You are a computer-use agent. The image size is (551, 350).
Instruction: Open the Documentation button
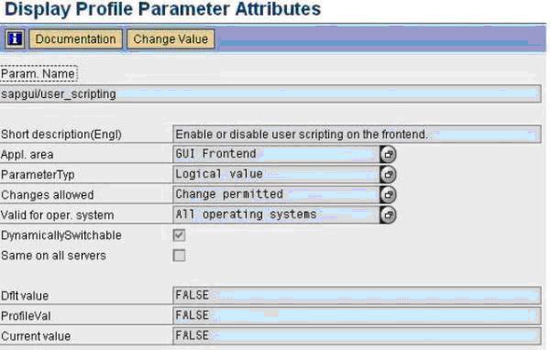(75, 39)
